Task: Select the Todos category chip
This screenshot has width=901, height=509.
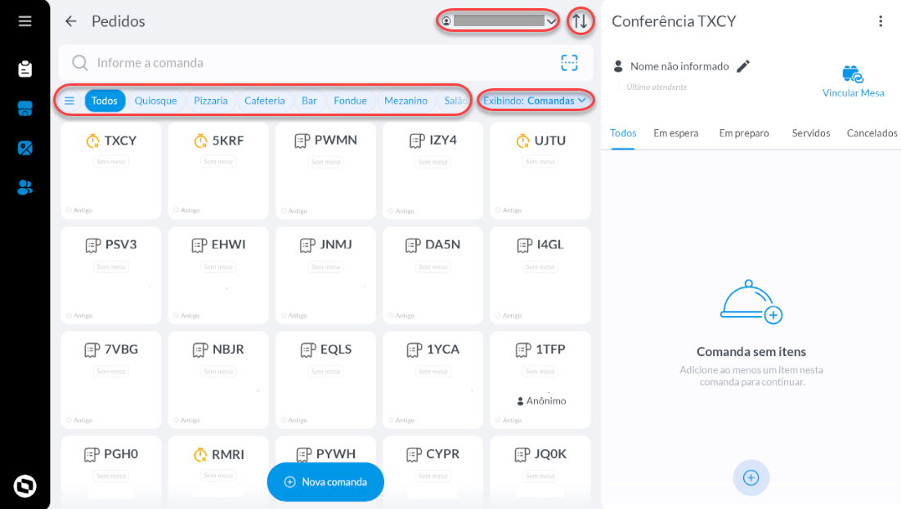Action: tap(104, 100)
